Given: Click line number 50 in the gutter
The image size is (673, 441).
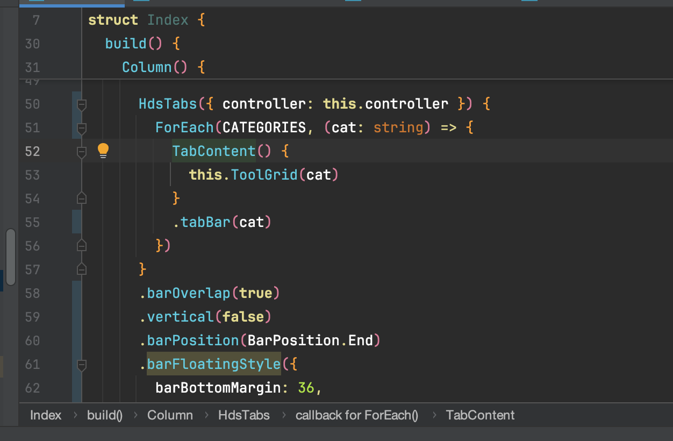Looking at the screenshot, I should (32, 104).
